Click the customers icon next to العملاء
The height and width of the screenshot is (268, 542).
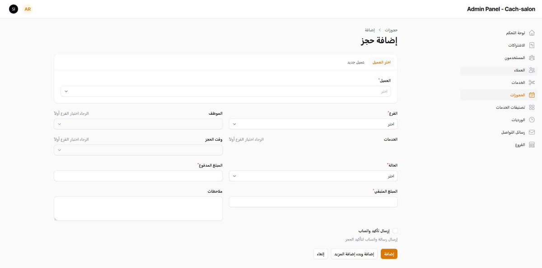point(532,70)
